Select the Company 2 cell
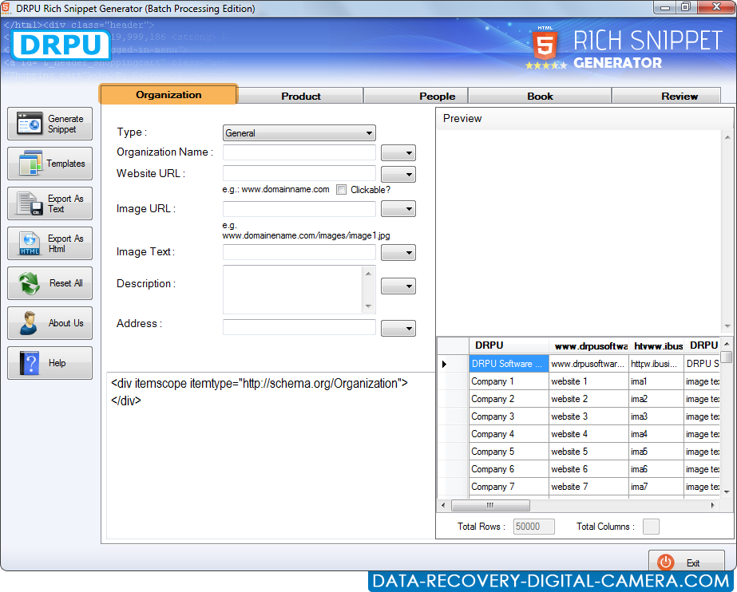 [509, 399]
